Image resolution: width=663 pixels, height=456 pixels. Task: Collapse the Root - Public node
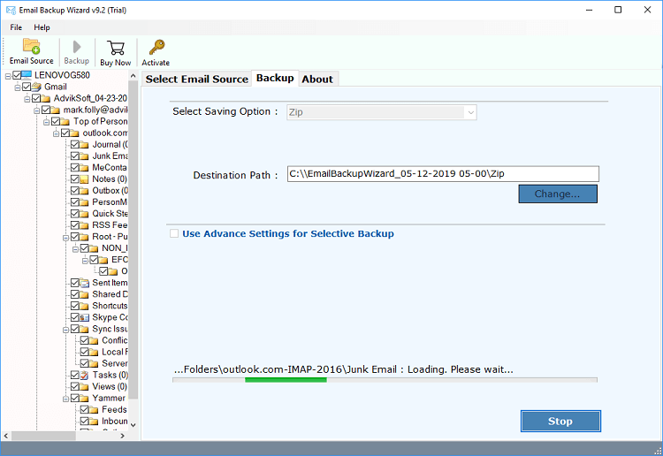point(65,238)
